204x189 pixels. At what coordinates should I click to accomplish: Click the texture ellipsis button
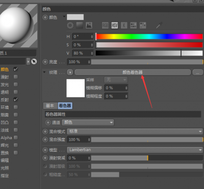(197, 72)
